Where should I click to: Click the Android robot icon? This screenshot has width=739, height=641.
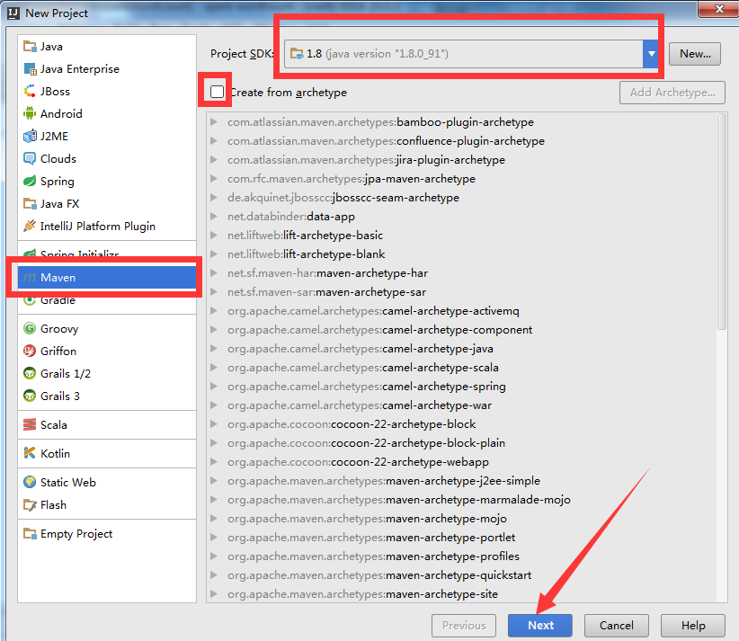(30, 113)
